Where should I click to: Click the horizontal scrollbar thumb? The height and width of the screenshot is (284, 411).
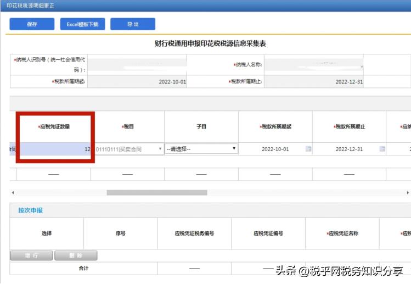157,193
